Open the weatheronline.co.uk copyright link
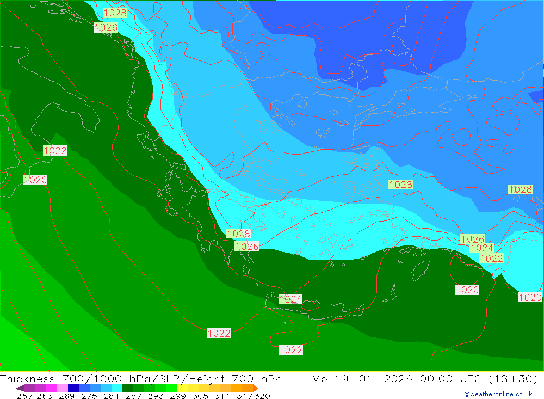 [498, 394]
